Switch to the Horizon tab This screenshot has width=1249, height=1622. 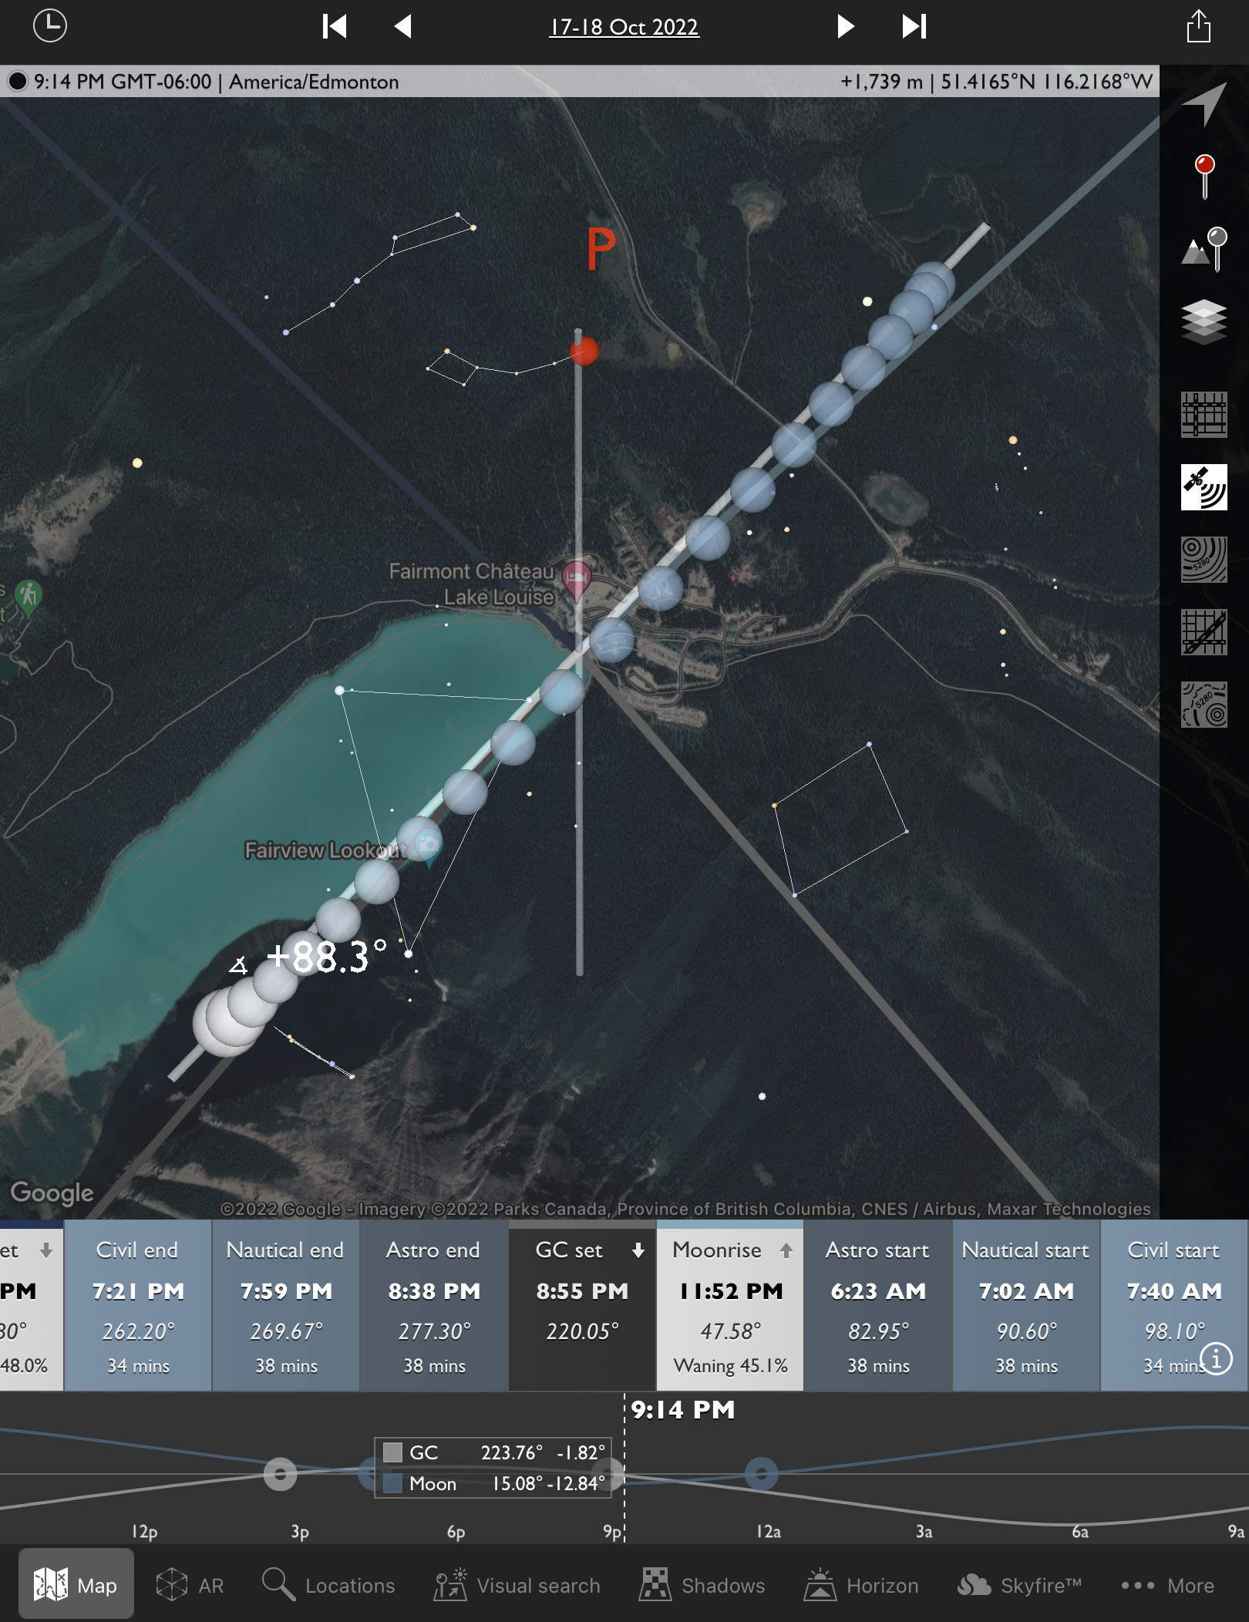(x=861, y=1586)
